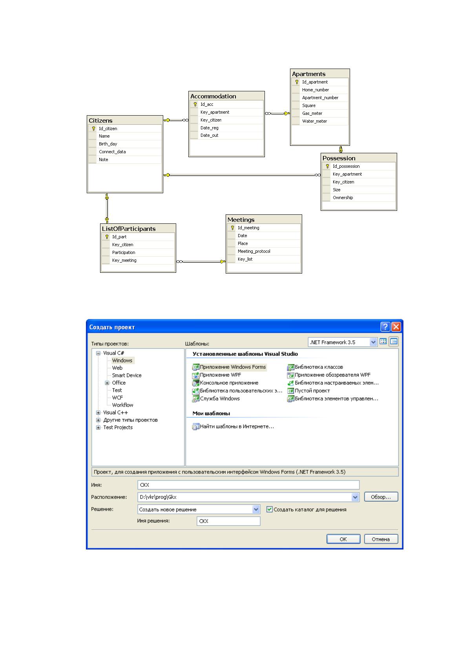Open the help question mark button
The height and width of the screenshot is (660, 467).
[x=385, y=327]
